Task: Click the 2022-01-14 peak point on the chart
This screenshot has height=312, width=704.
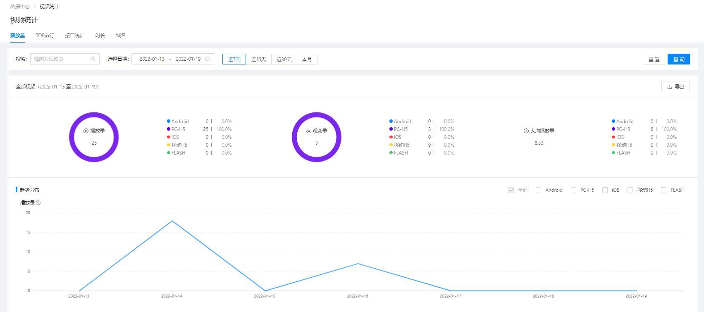Action: [172, 221]
